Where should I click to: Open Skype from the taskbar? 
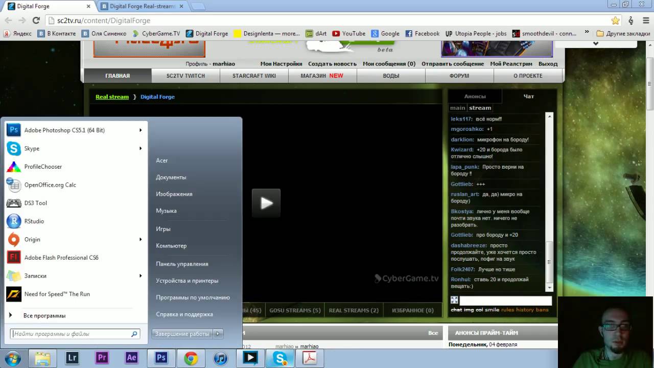pos(279,358)
